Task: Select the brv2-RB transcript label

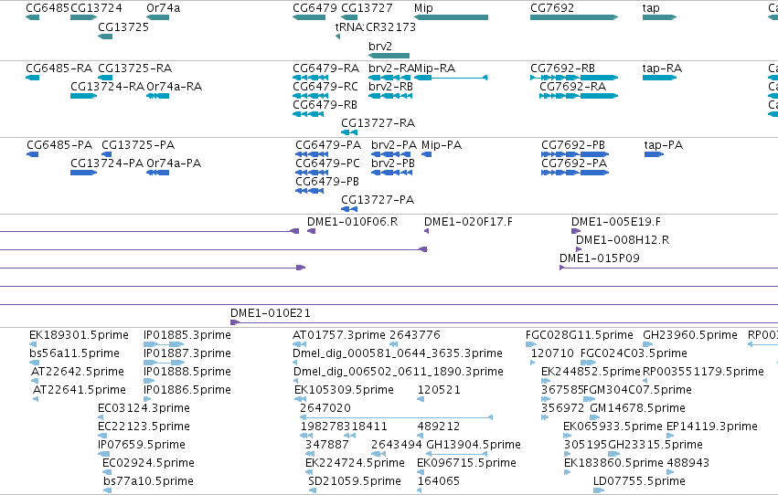Action: coord(390,87)
